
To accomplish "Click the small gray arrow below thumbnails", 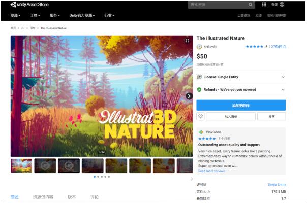I will pos(191,179).
